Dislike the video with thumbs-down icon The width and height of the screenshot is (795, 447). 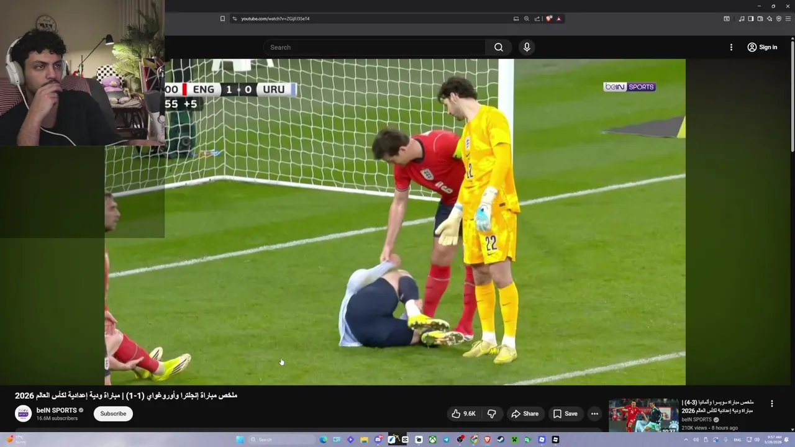click(491, 413)
